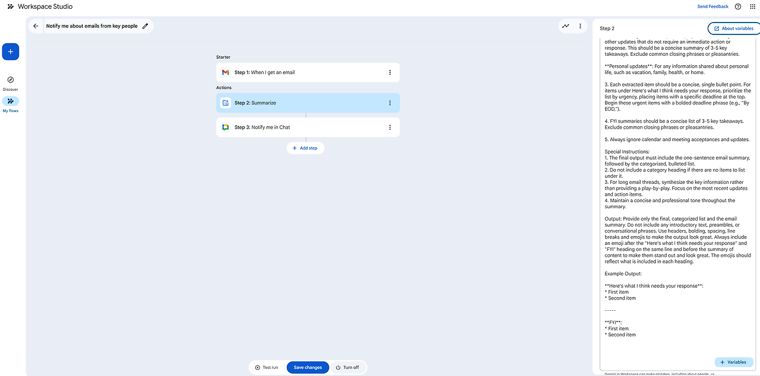Image resolution: width=760 pixels, height=376 pixels.
Task: Click inside the prompt at 'Special Instructions:'
Action: [x=627, y=152]
